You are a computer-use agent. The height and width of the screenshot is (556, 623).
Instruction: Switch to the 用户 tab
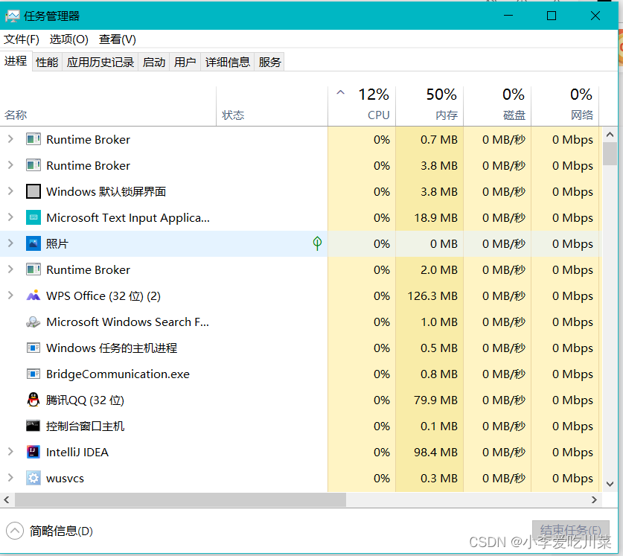click(185, 62)
